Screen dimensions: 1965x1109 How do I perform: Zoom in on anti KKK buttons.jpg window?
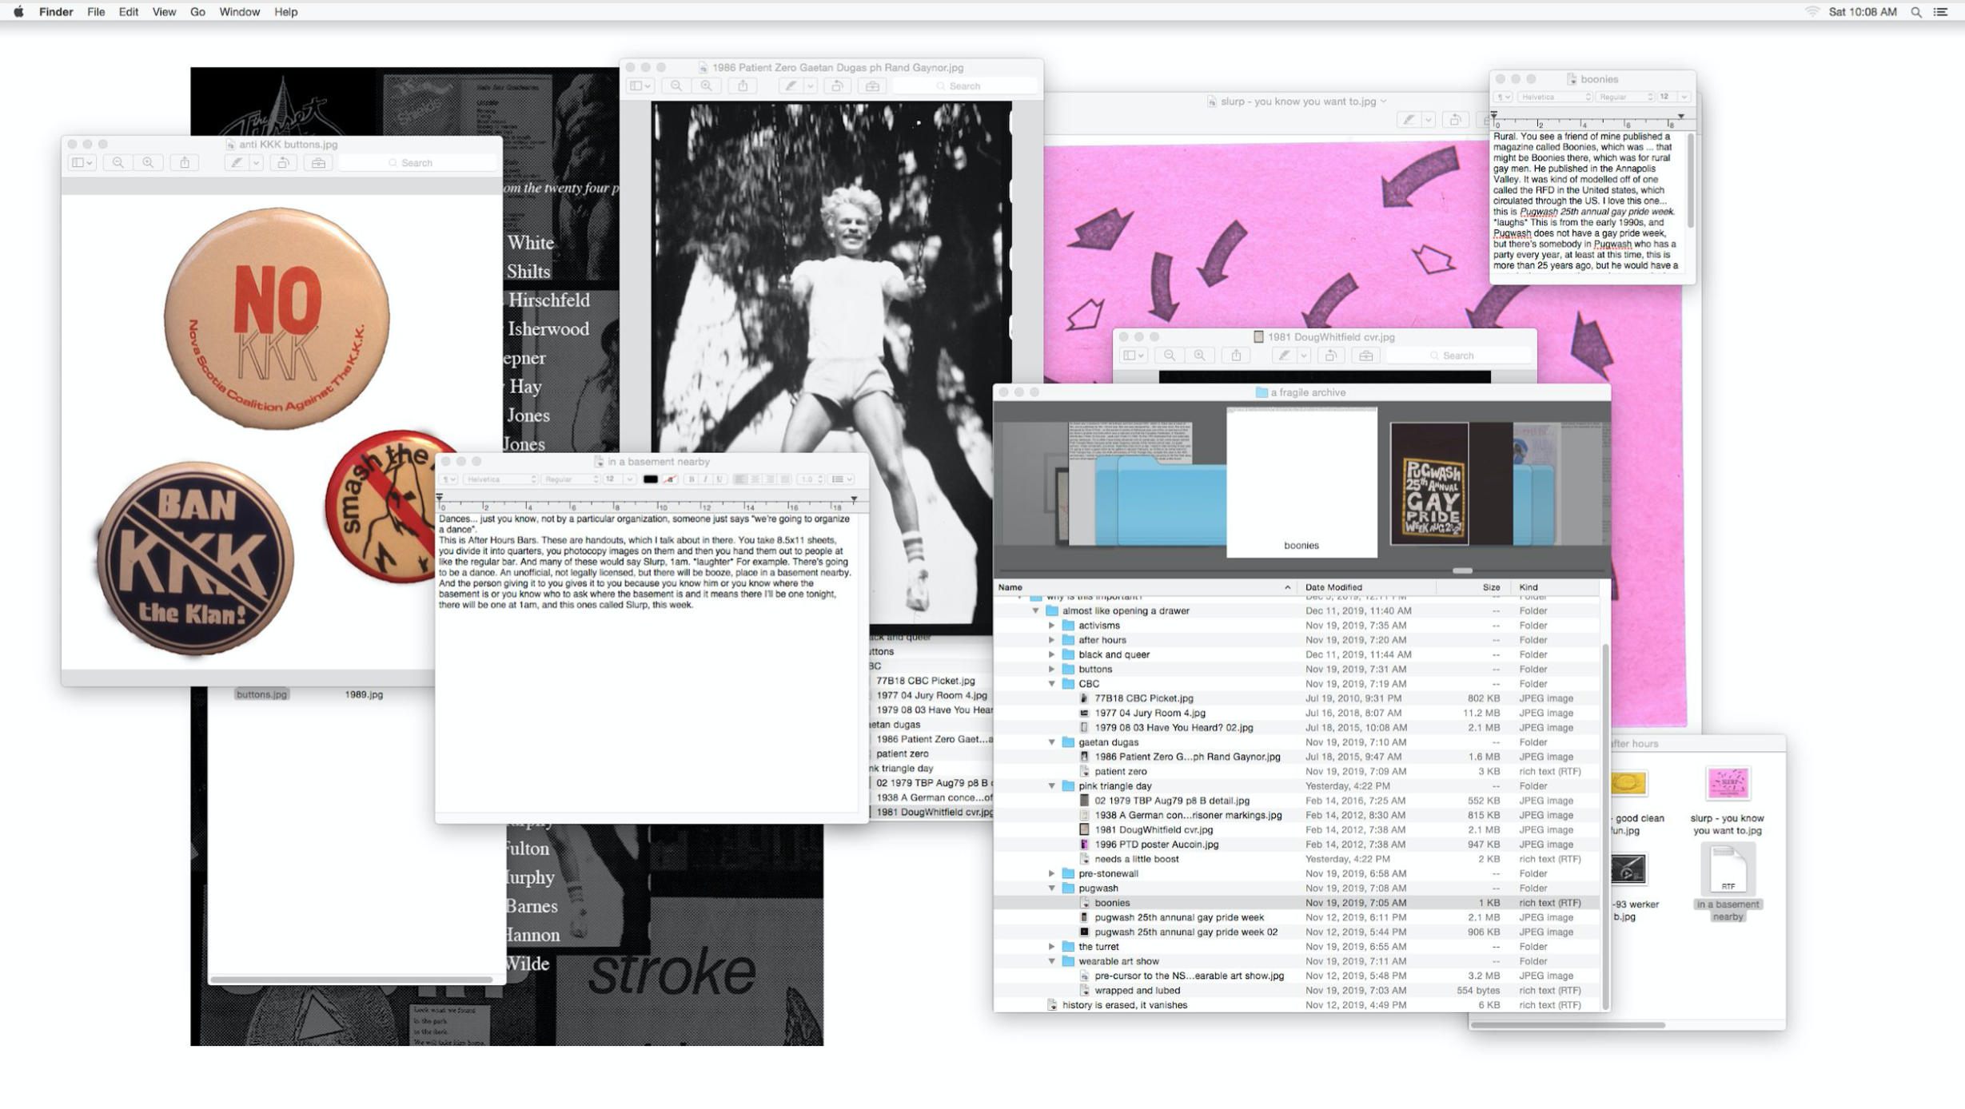[x=148, y=162]
